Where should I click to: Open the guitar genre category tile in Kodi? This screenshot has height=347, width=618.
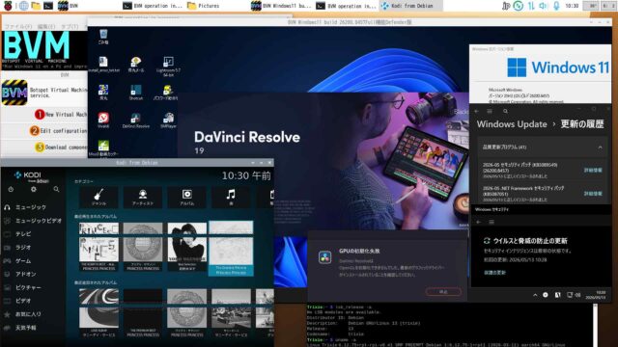point(98,197)
